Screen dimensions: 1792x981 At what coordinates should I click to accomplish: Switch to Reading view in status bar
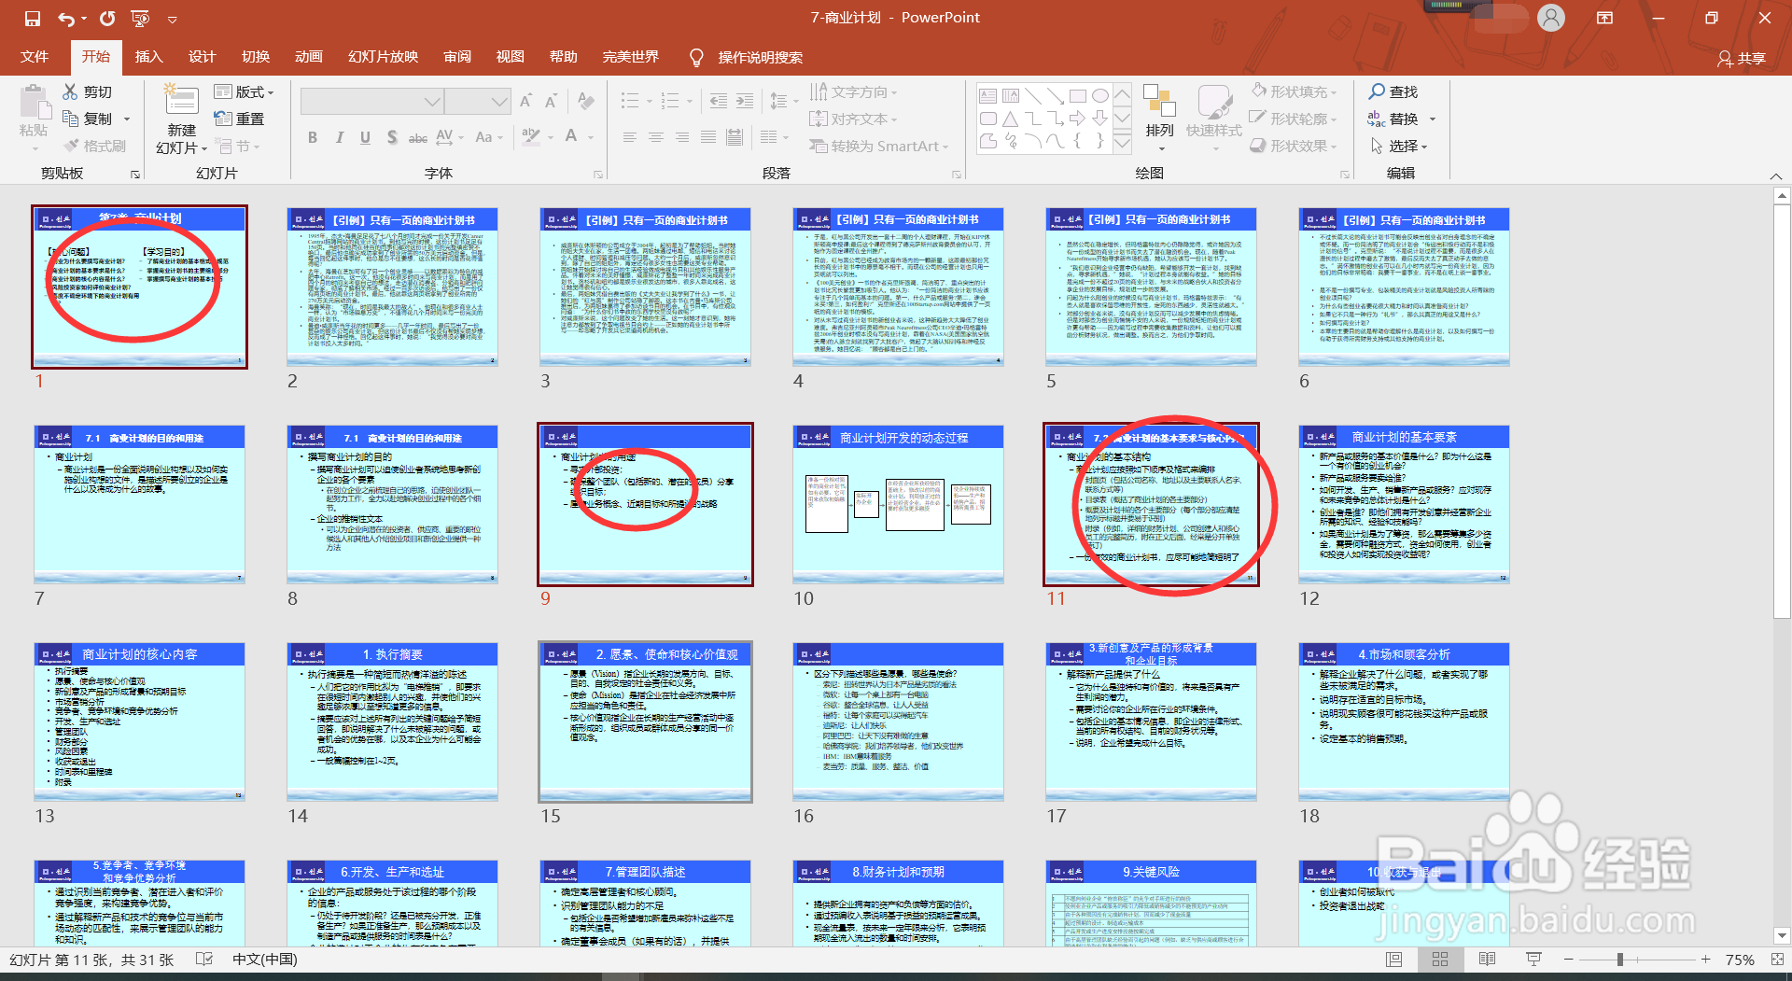click(1487, 960)
